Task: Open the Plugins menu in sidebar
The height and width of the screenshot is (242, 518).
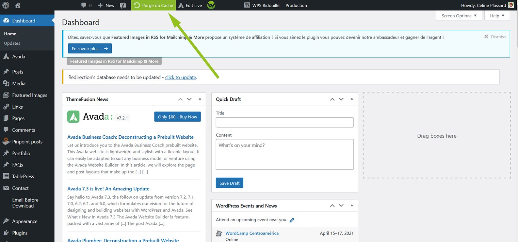Action: click(20, 233)
